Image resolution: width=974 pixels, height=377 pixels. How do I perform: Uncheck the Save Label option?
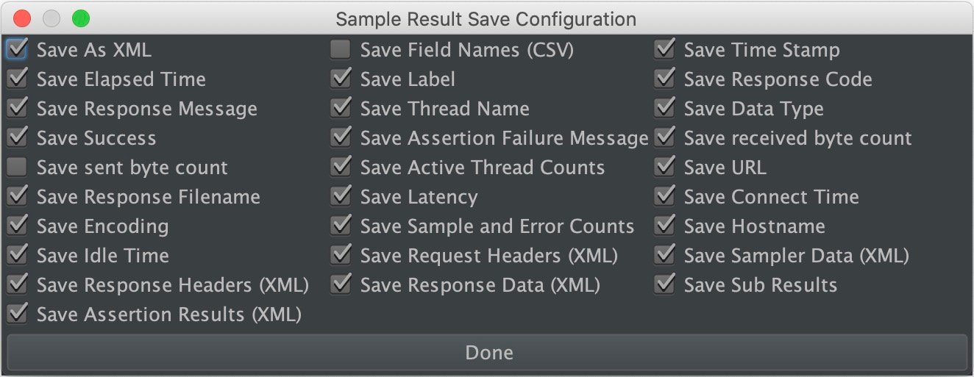click(341, 79)
